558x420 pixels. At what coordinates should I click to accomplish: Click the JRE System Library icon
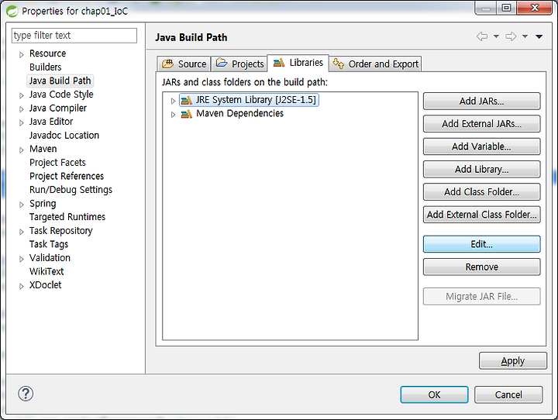coord(187,101)
